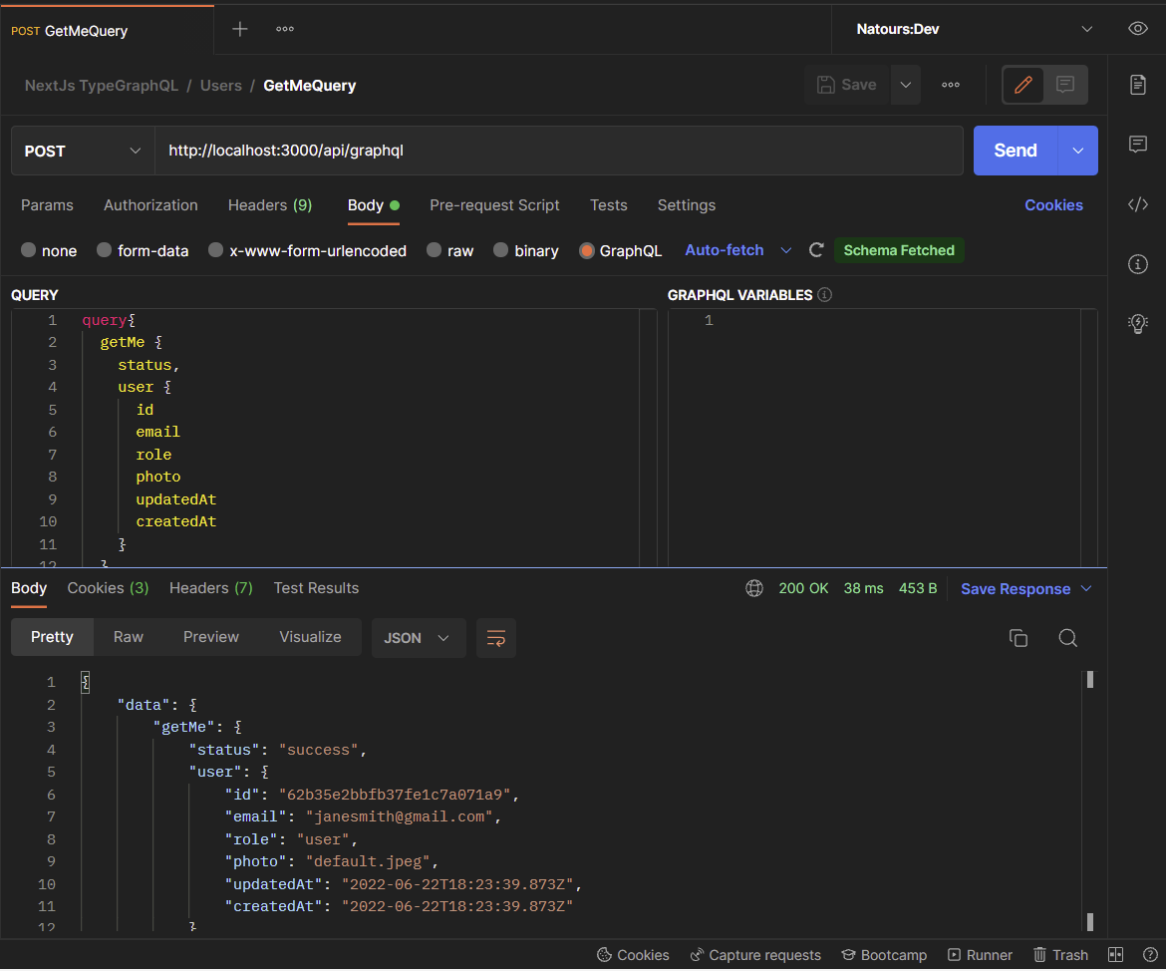1166x971 pixels.
Task: Open the documentation sidebar panel
Action: click(x=1138, y=85)
